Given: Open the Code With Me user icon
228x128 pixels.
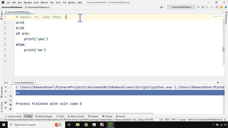Looking at the screenshot, I should 162,7.
